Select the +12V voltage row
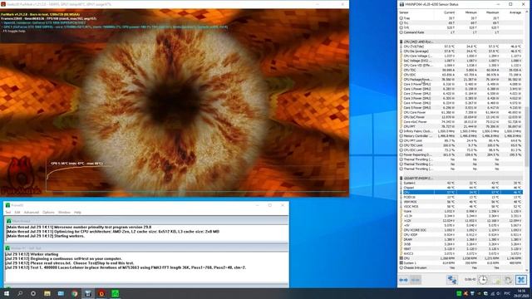Screen dimensions: 532x299 tap(461, 221)
